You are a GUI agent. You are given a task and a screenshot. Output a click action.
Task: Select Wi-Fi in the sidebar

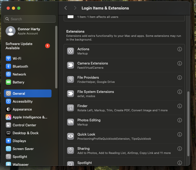tap(28, 58)
